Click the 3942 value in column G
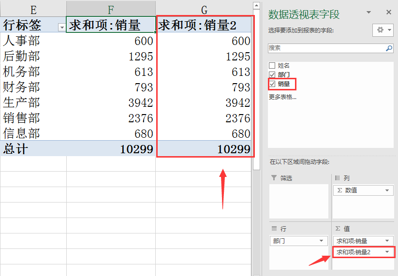 [238, 103]
